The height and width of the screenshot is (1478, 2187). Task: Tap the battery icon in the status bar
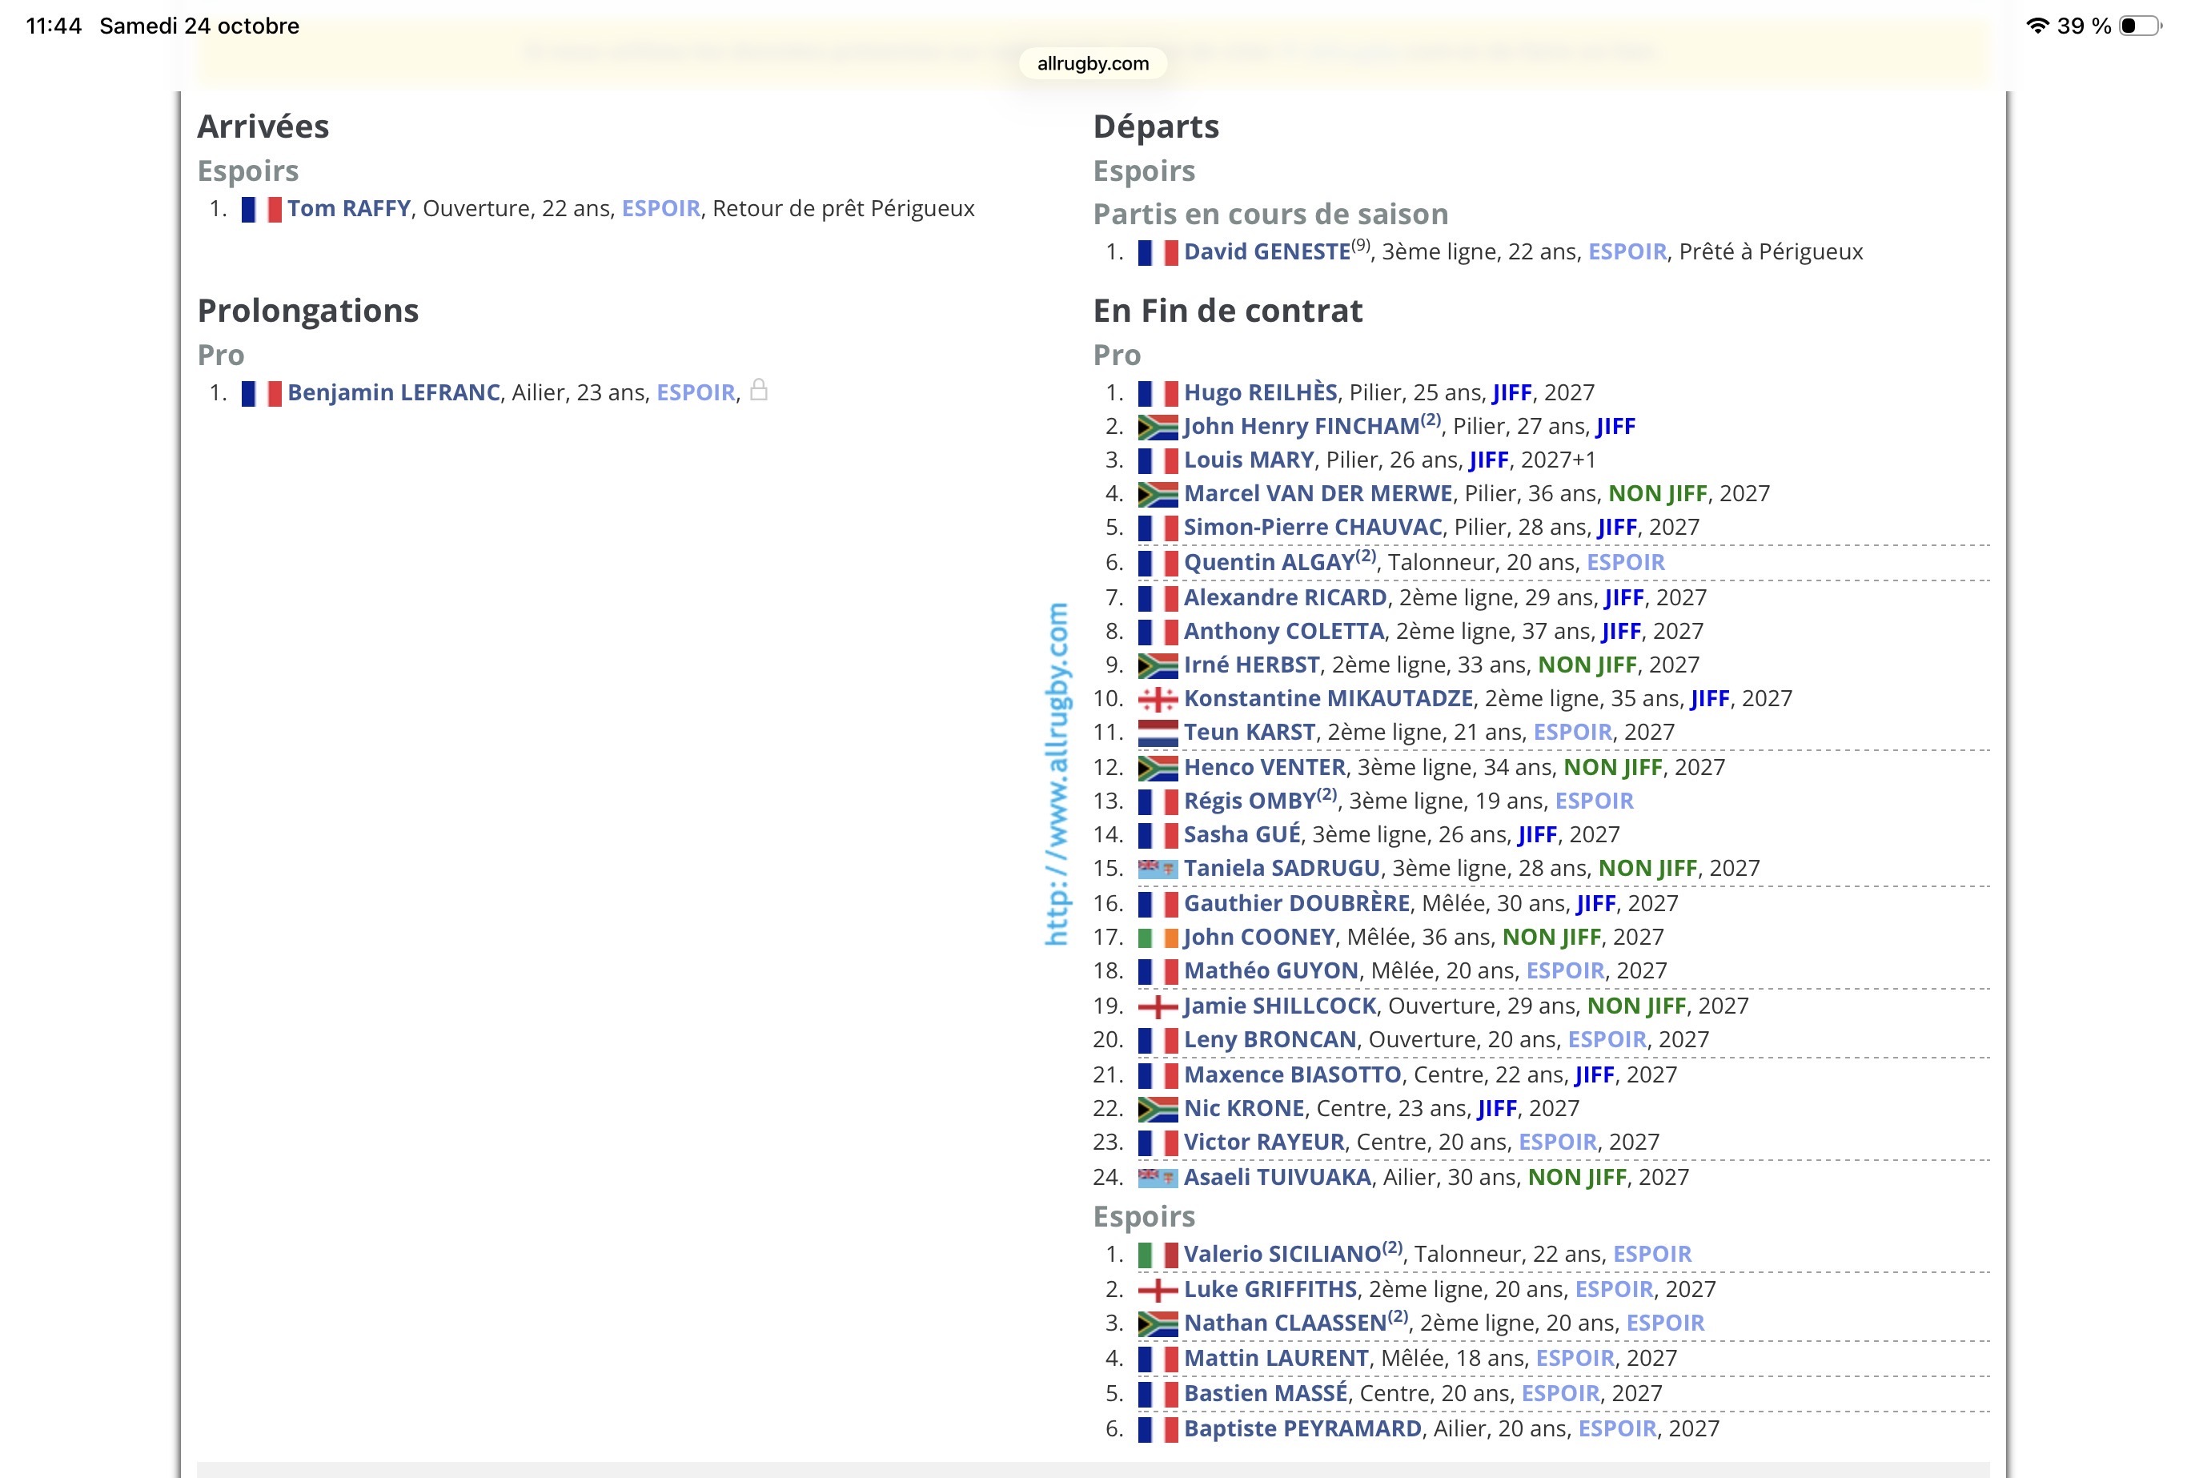(2139, 26)
